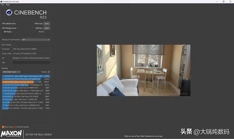Start the CPU (Single Core) test
The image size is (234, 139).
(47, 28)
